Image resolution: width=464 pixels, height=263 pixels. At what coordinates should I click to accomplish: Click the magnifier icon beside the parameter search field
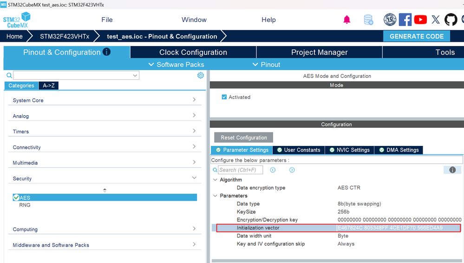pyautogui.click(x=215, y=170)
